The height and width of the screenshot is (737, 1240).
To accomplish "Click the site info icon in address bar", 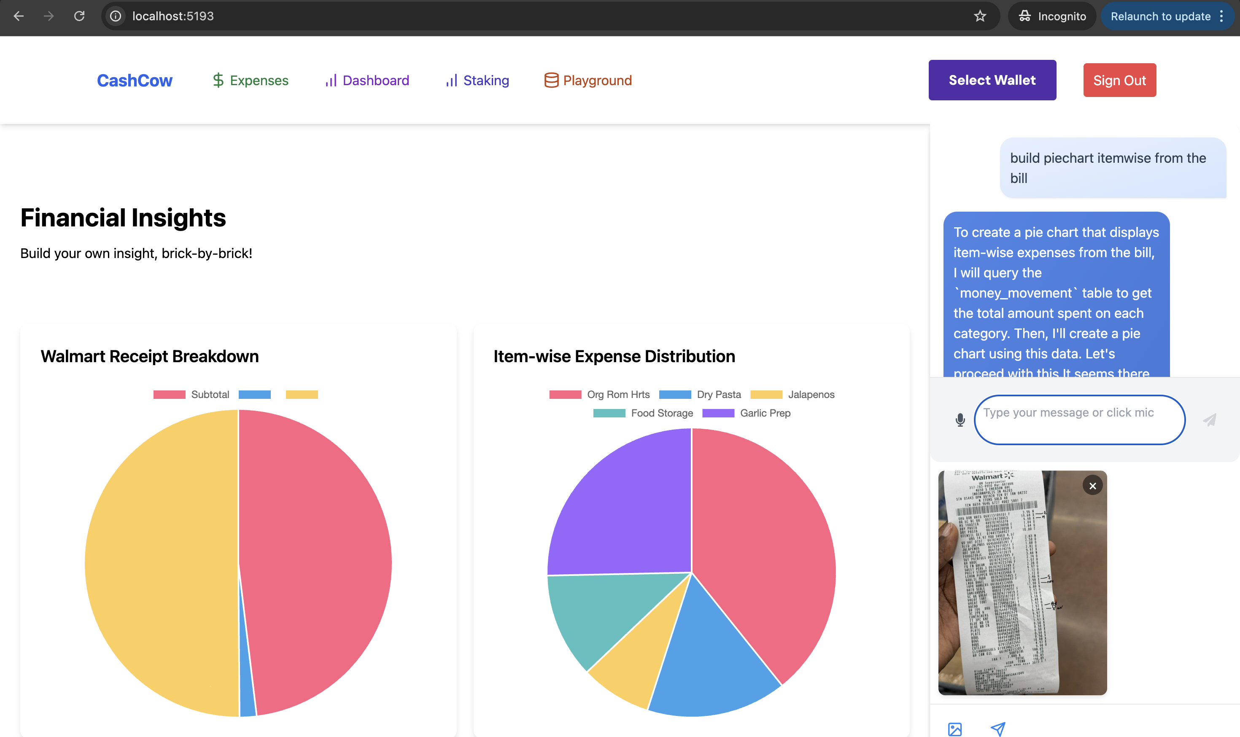I will pos(115,16).
